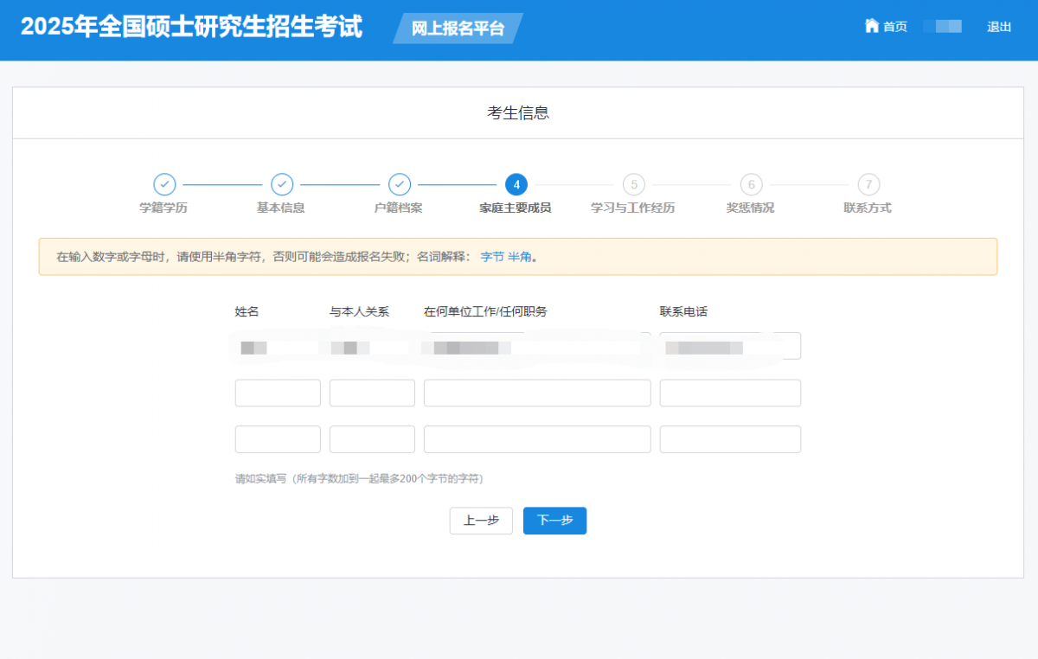This screenshot has width=1038, height=659.
Task: Click step 7 circle for 联系方式
Action: point(868,184)
